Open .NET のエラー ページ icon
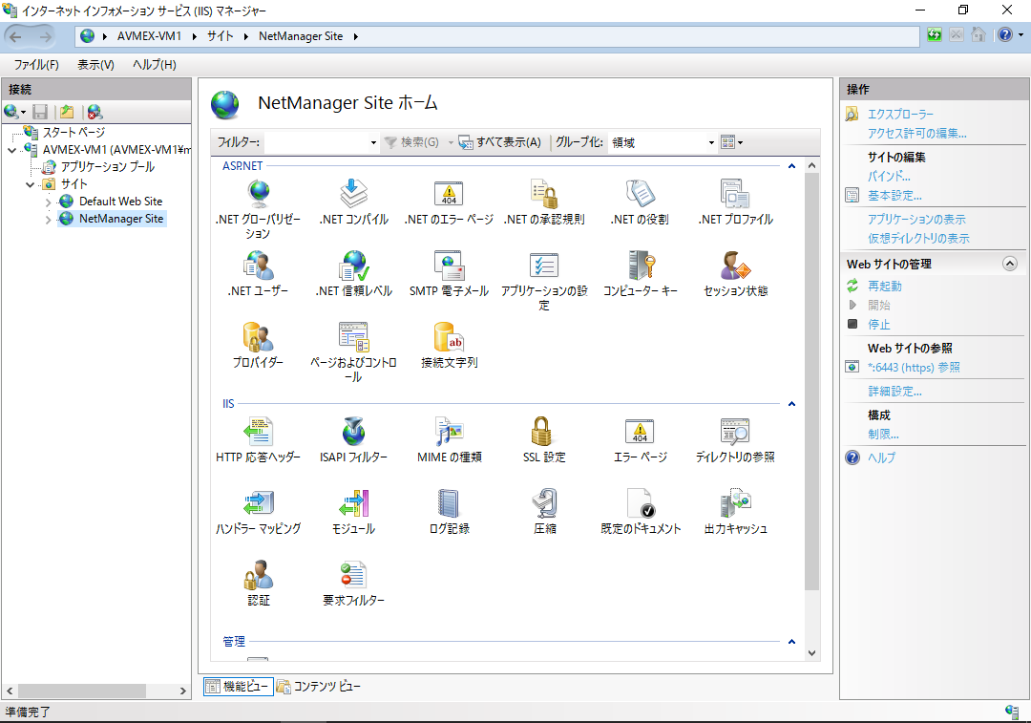This screenshot has height=723, width=1031. 449,202
